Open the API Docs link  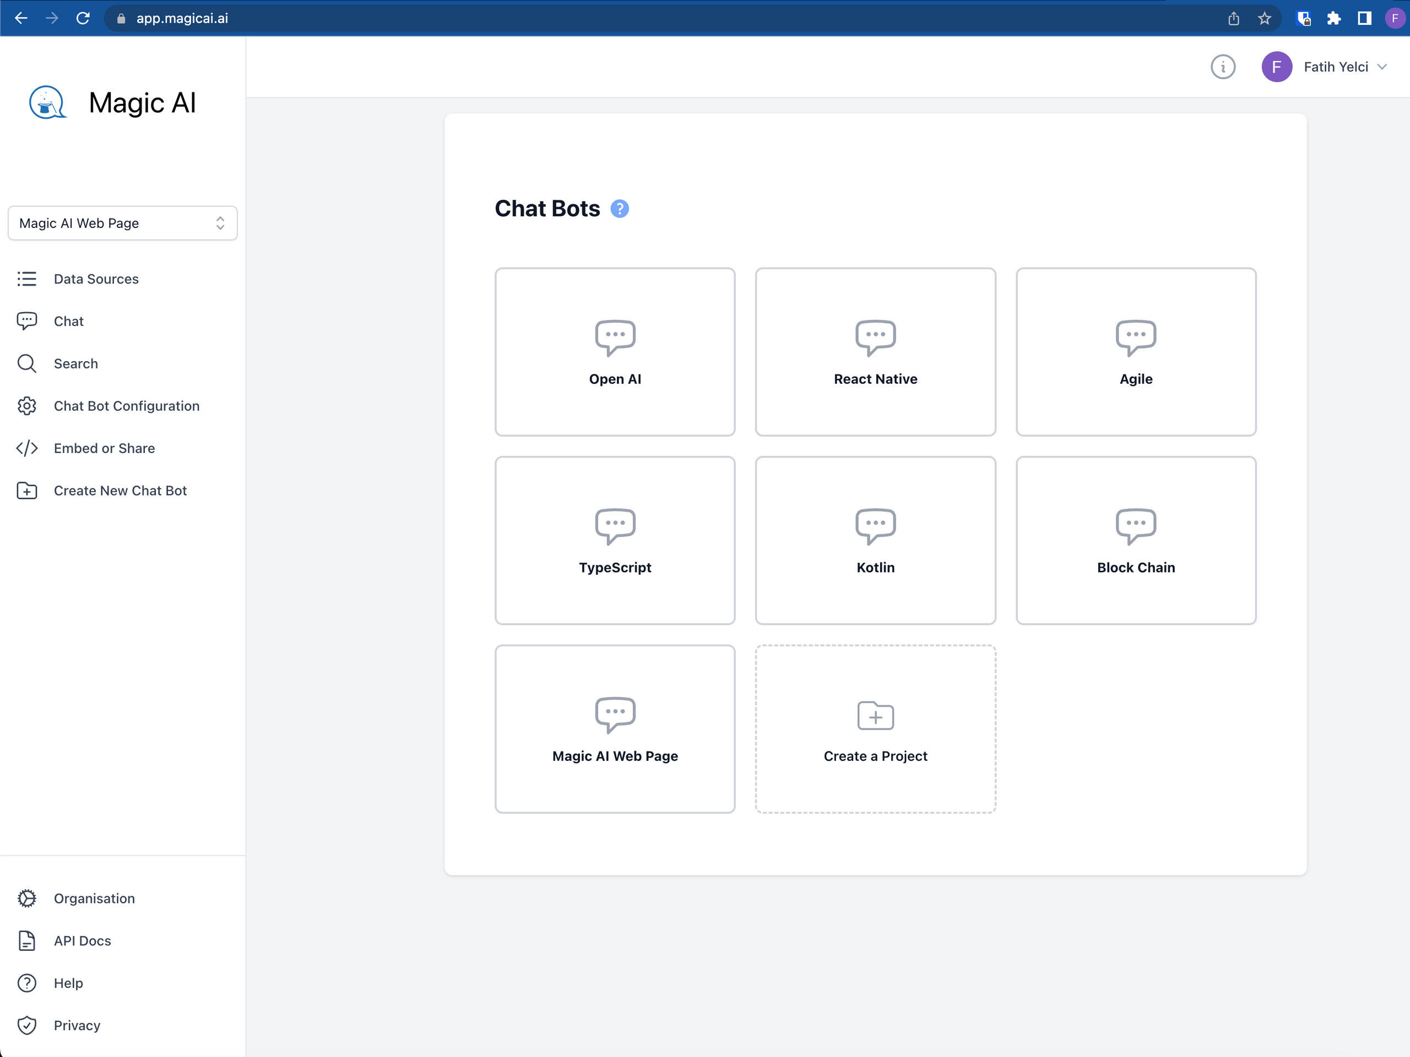click(x=82, y=940)
